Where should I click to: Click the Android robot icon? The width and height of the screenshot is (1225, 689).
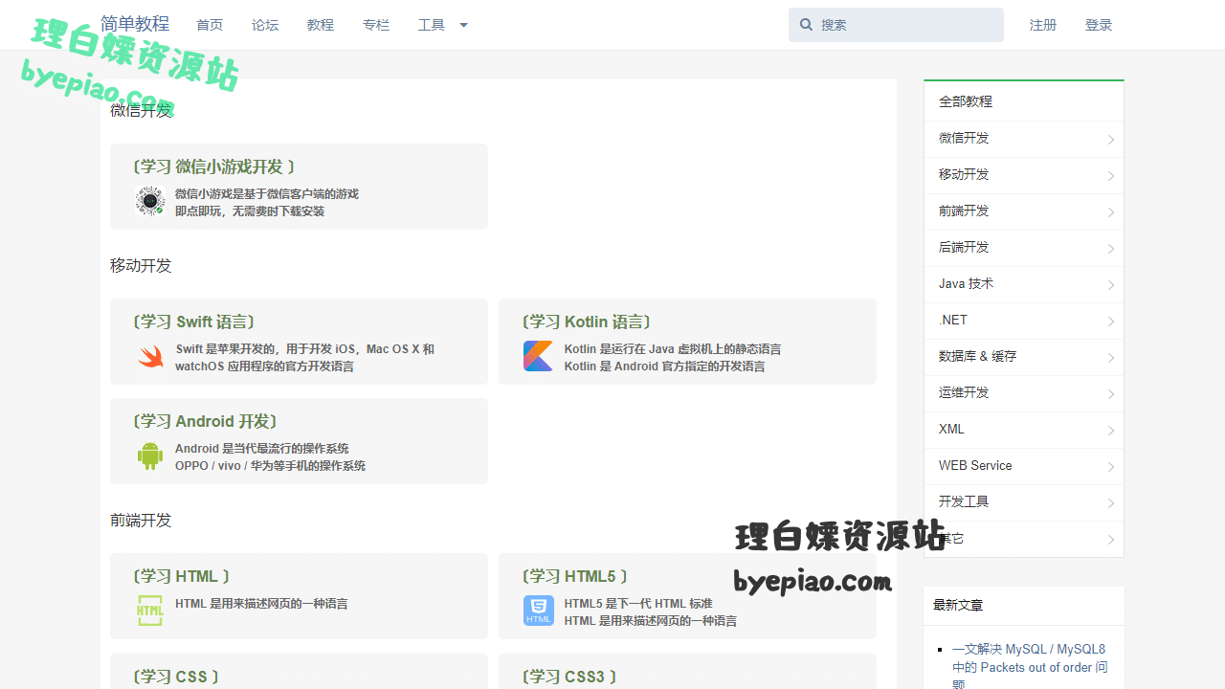[x=150, y=456]
